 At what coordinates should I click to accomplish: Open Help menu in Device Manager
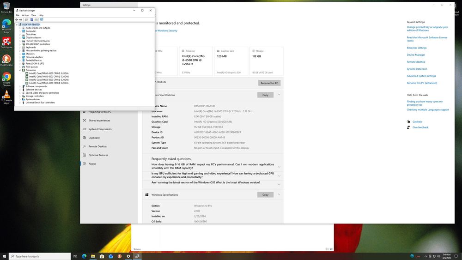[41, 15]
